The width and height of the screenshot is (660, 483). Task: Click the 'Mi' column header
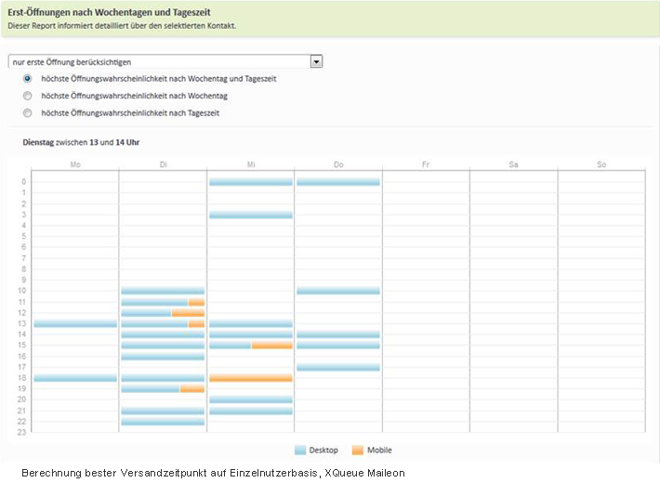point(250,164)
